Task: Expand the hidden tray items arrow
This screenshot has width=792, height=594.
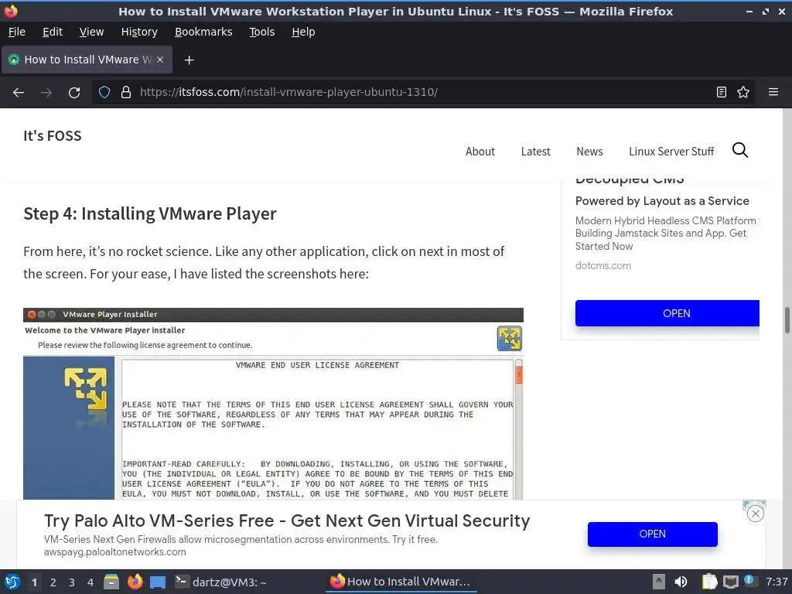Action: click(658, 582)
